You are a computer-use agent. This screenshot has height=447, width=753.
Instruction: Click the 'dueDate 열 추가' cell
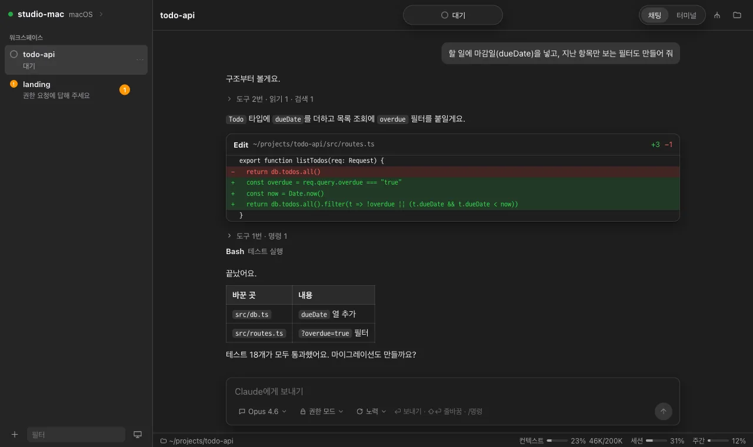(x=333, y=314)
